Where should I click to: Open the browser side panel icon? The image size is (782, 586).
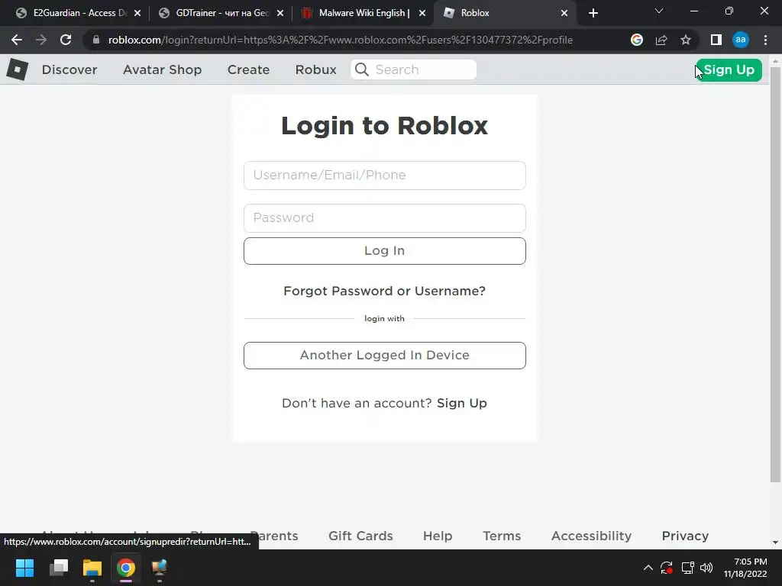(716, 40)
